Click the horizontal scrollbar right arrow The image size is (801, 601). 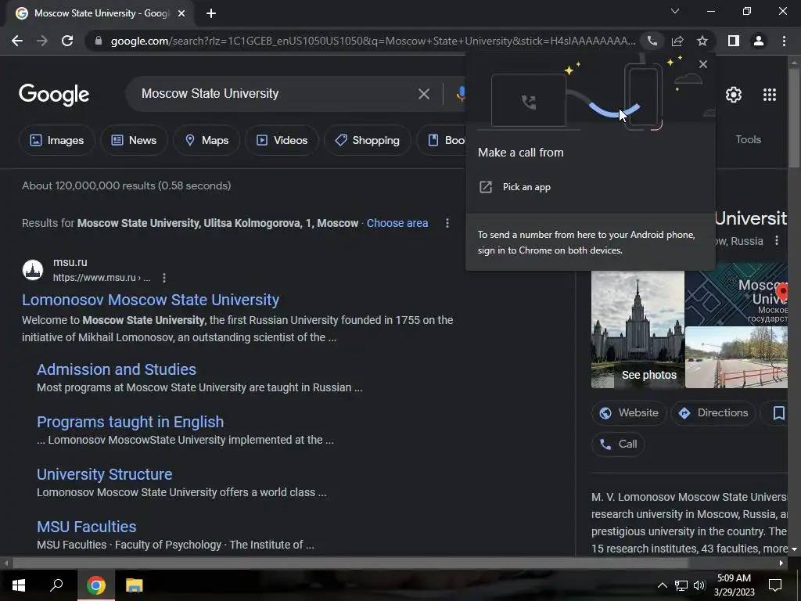[x=781, y=563]
